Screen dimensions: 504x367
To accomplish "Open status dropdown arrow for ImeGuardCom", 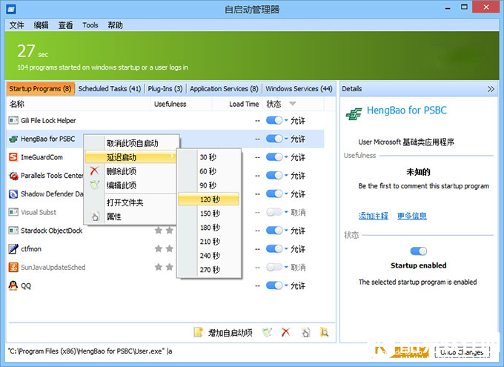I will coord(286,157).
